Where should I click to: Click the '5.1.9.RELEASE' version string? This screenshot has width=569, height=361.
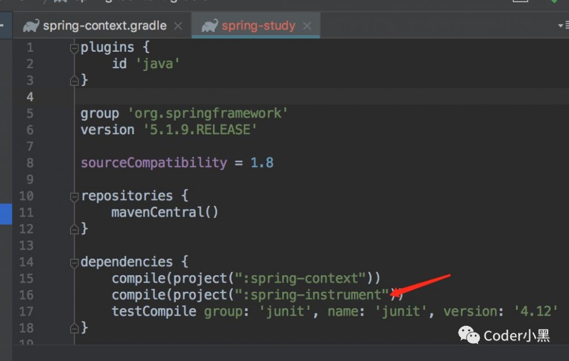(x=200, y=130)
